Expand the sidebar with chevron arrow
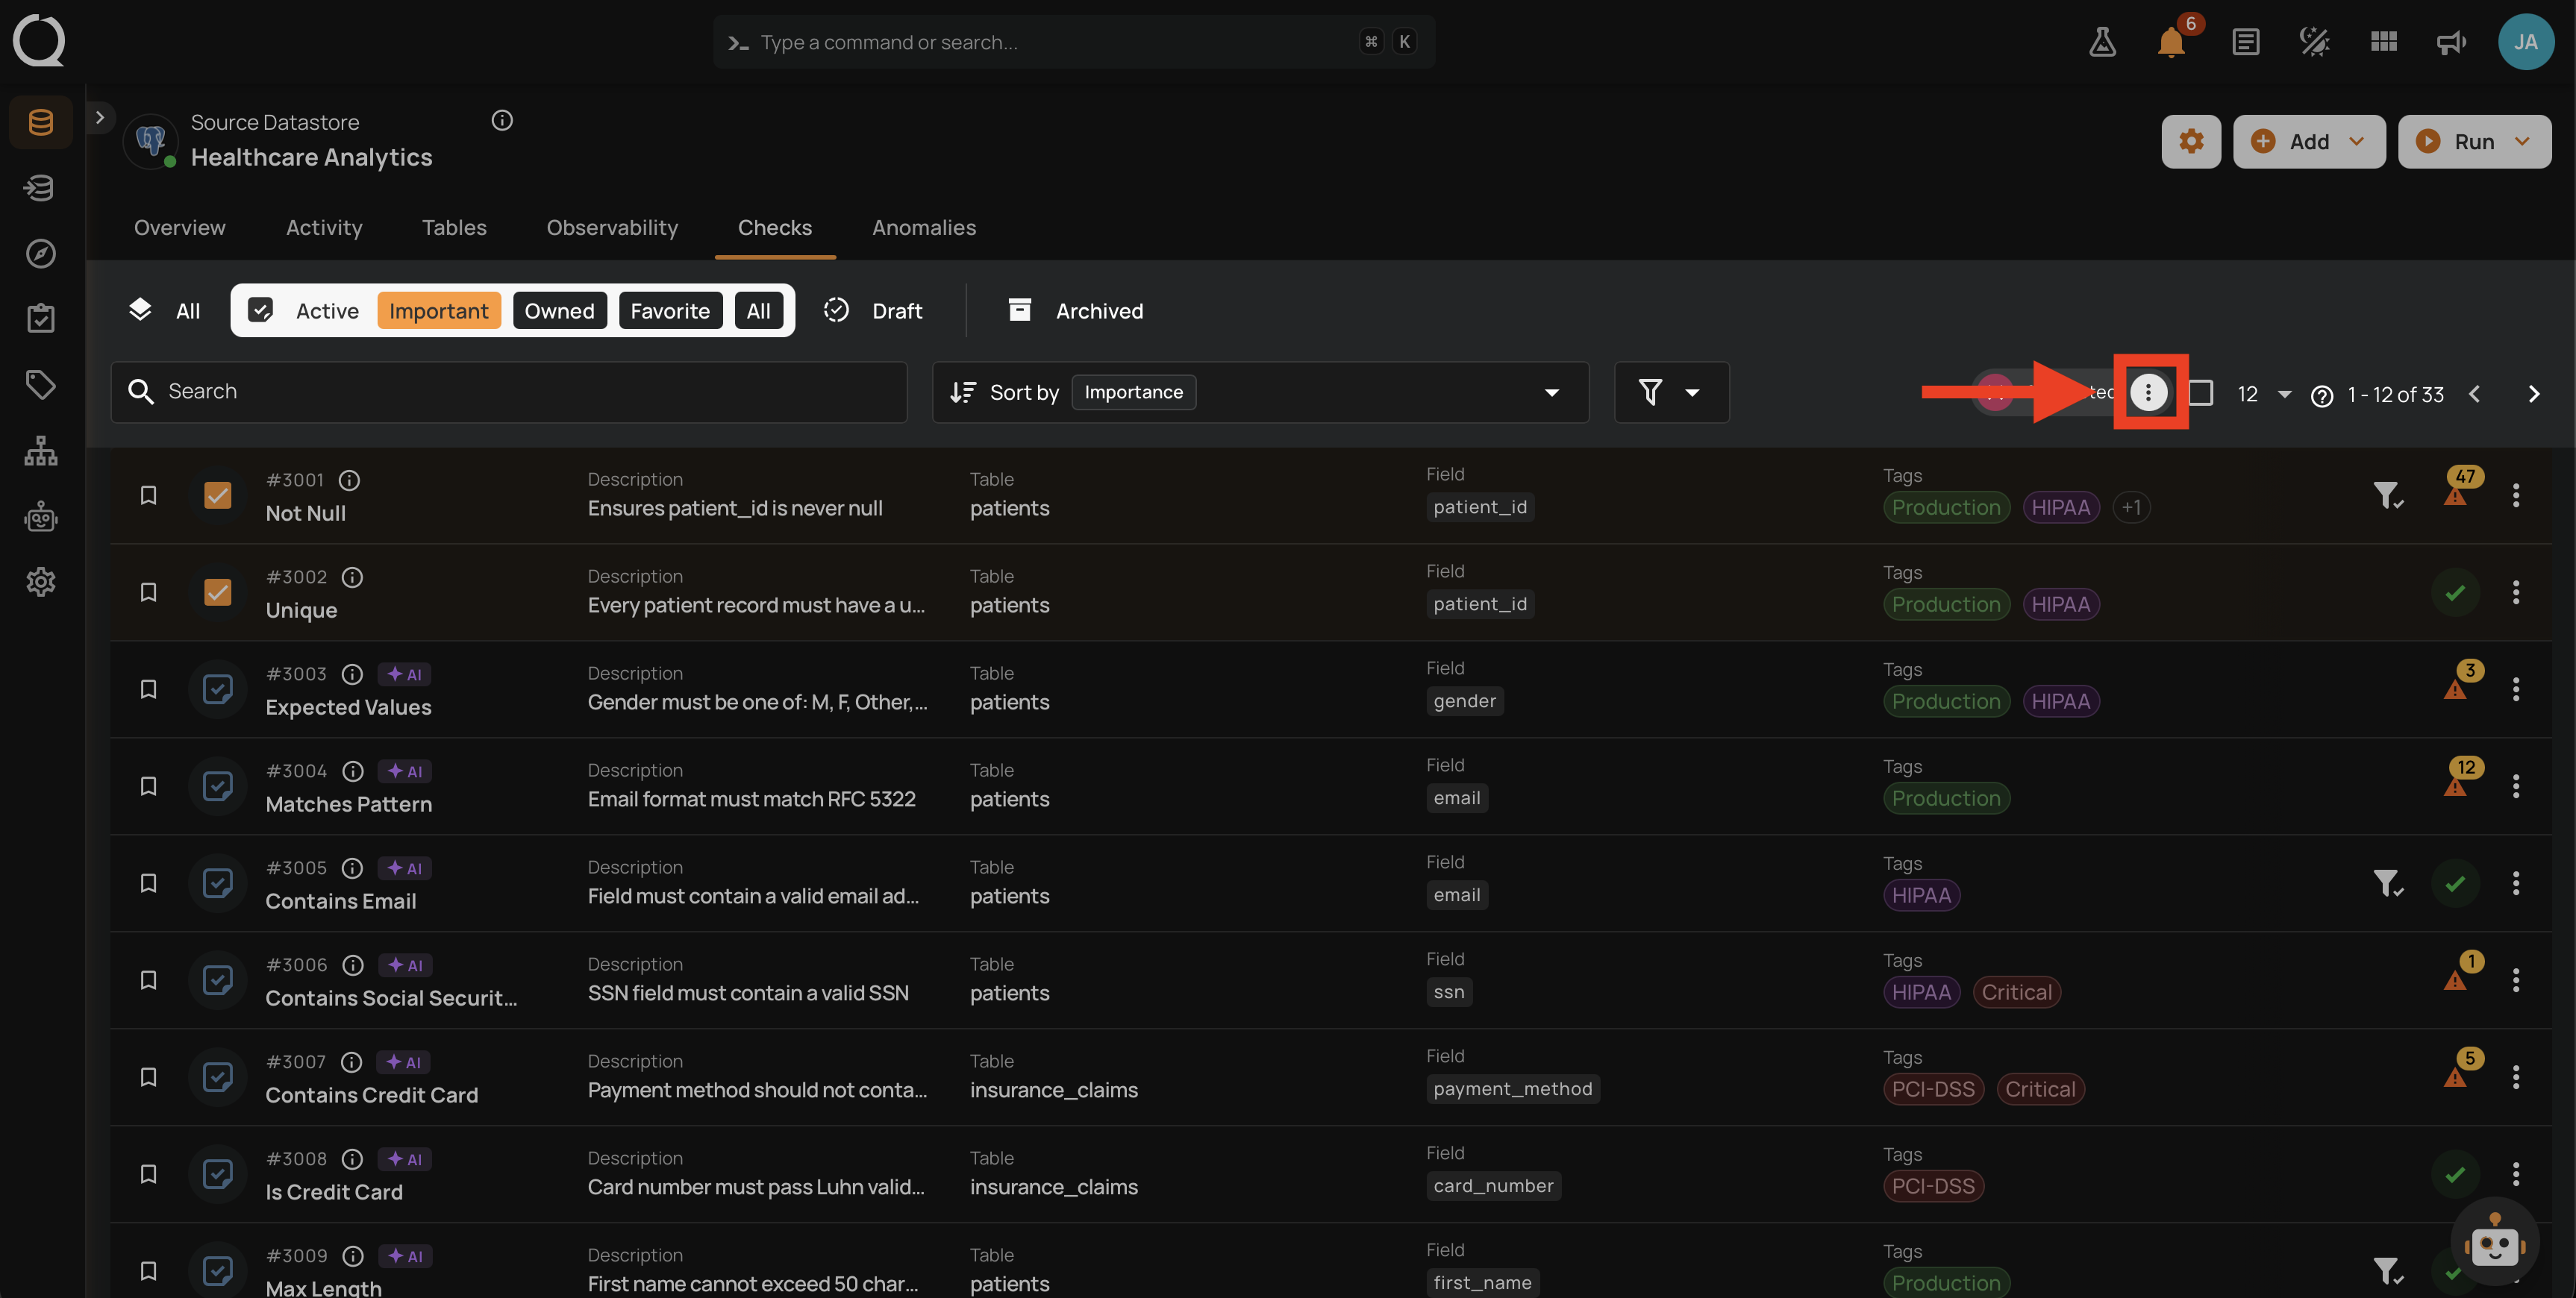Image resolution: width=2576 pixels, height=1298 pixels. pyautogui.click(x=100, y=117)
